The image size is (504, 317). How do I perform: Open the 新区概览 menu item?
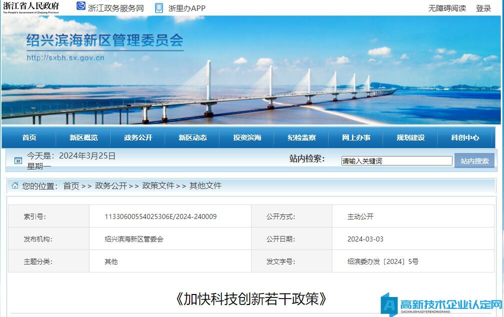83,137
